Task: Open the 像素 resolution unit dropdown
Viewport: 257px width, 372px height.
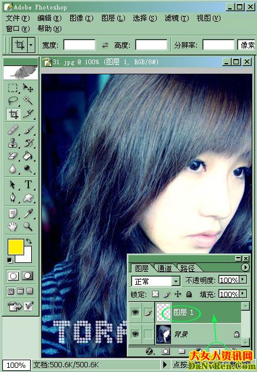Action: (x=246, y=45)
